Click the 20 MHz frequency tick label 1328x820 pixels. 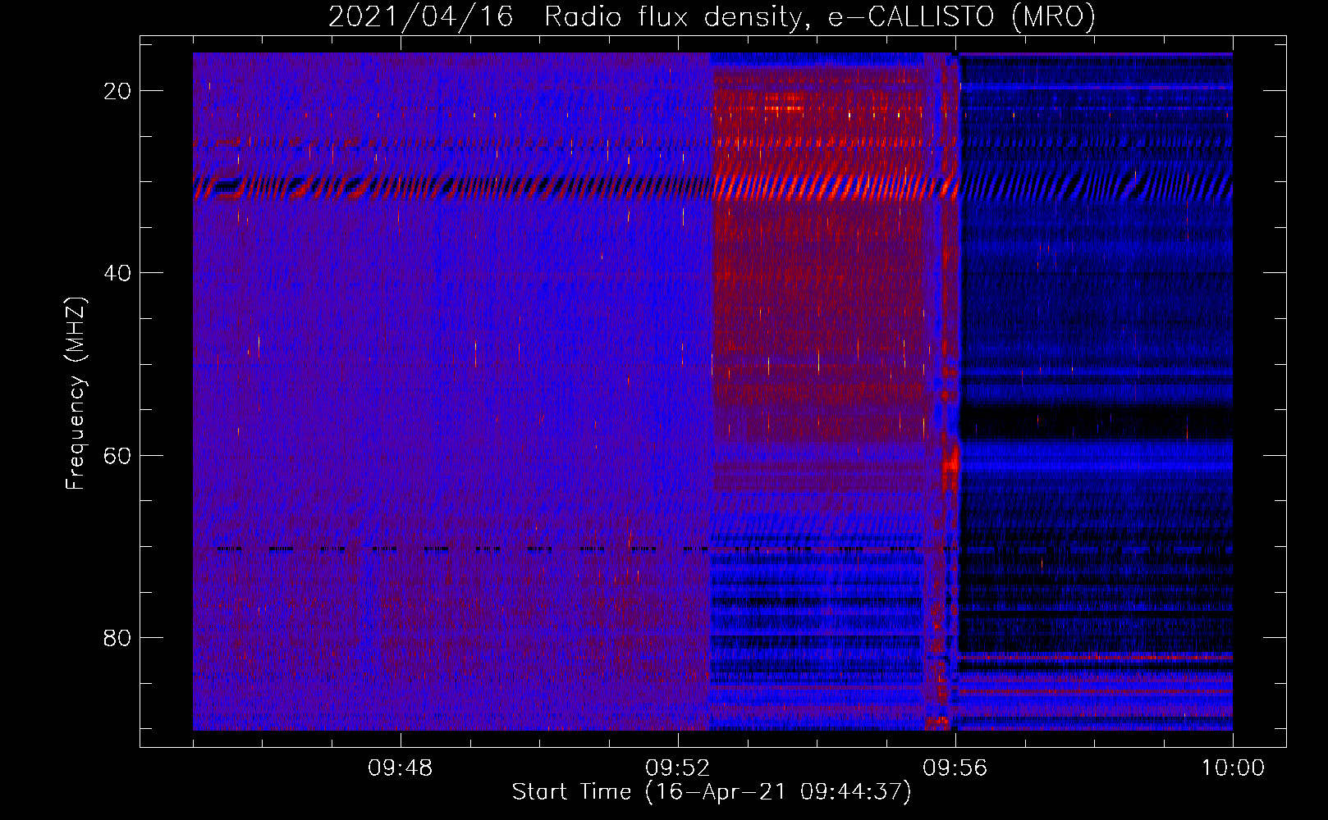coord(117,91)
